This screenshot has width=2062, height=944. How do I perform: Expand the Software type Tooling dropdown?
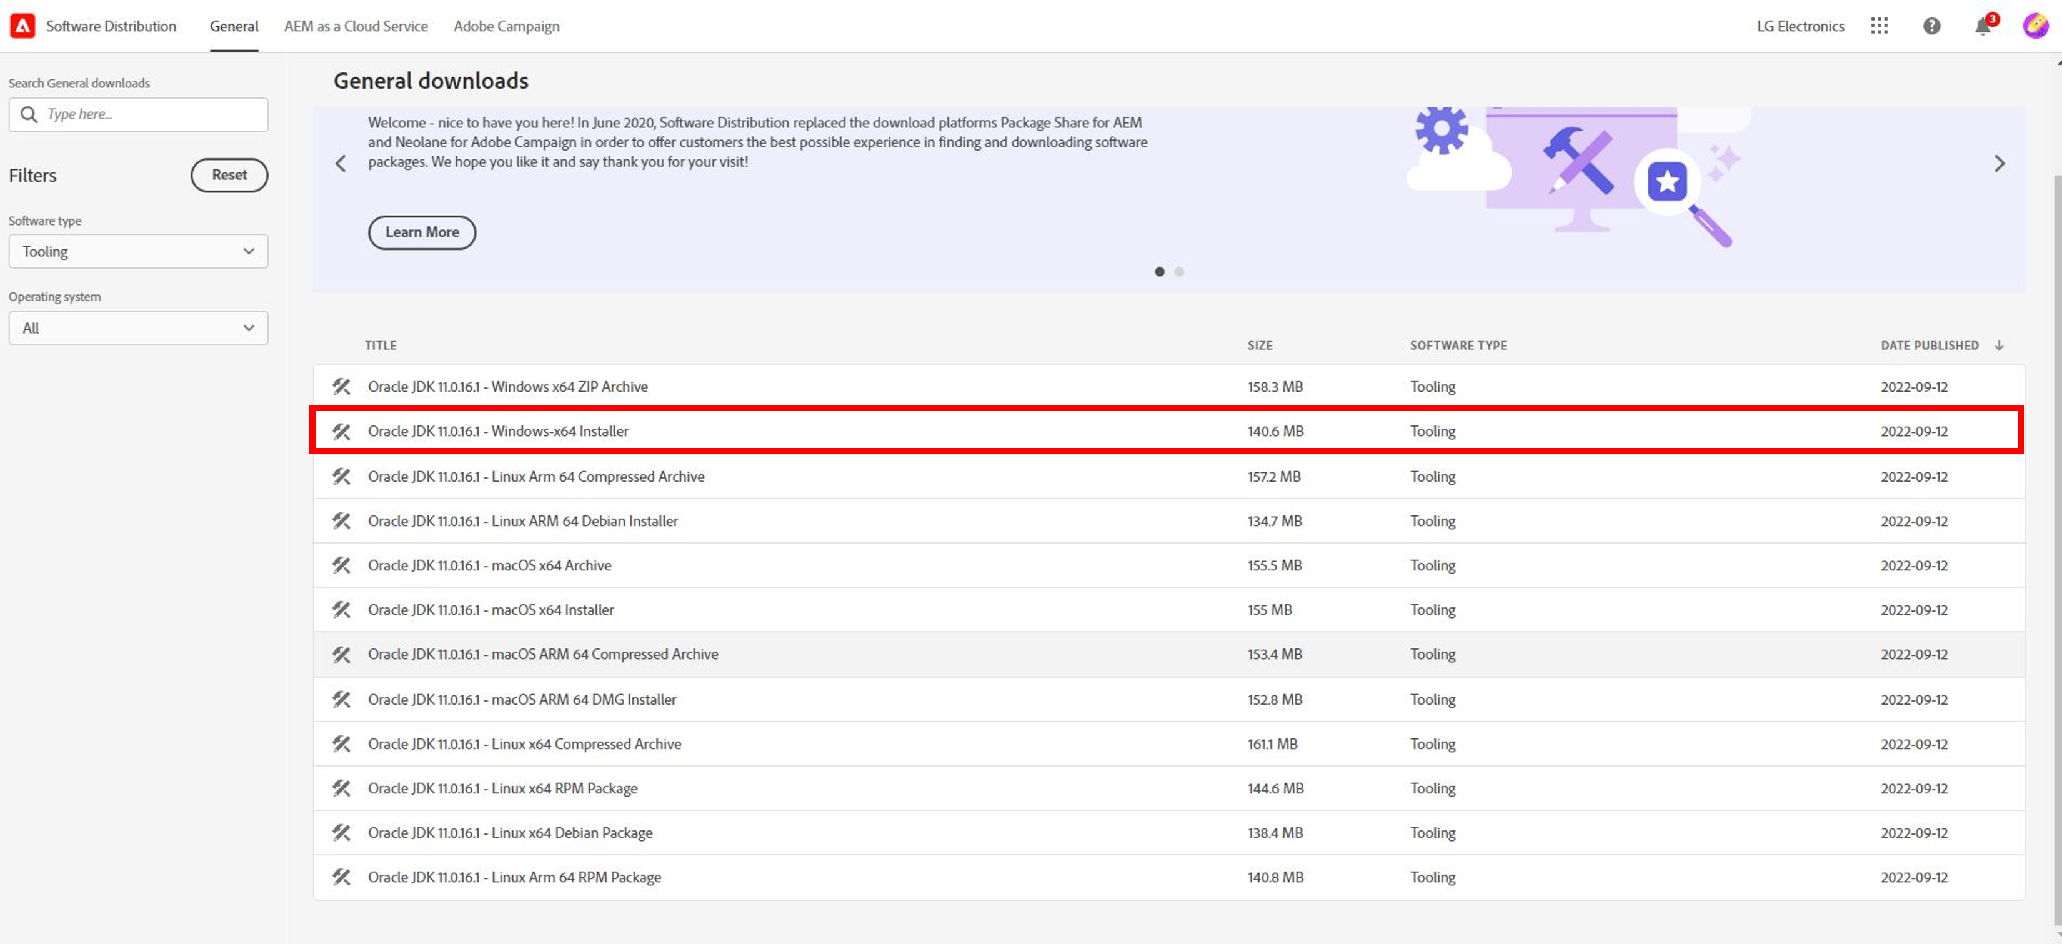[x=137, y=251]
